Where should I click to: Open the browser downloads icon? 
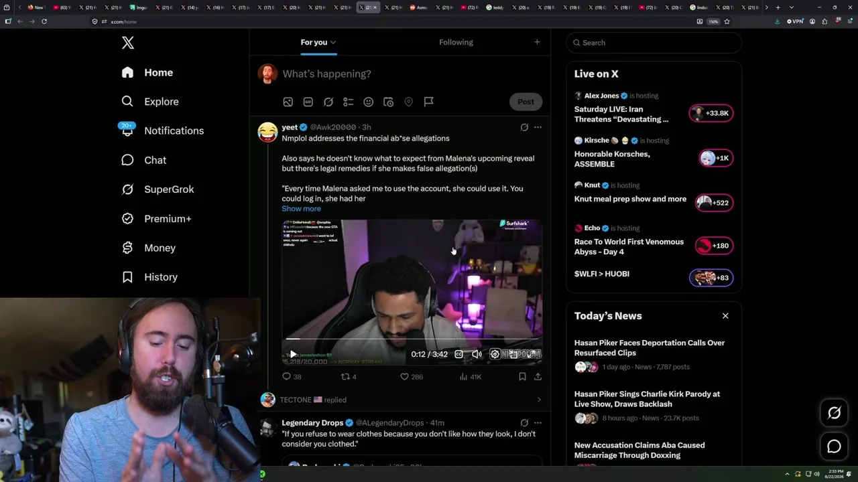tap(778, 21)
